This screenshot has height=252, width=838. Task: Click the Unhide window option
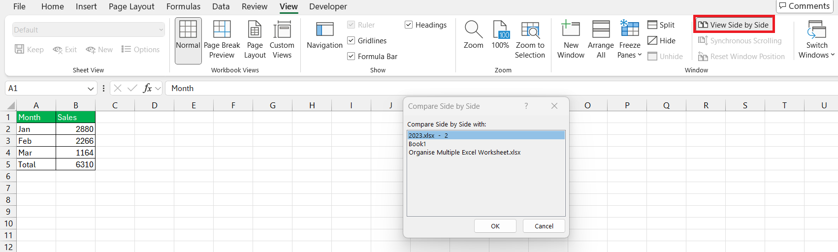pos(665,57)
